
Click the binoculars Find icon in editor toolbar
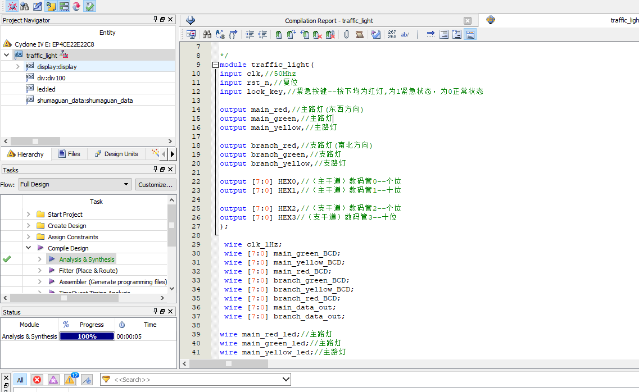point(207,34)
